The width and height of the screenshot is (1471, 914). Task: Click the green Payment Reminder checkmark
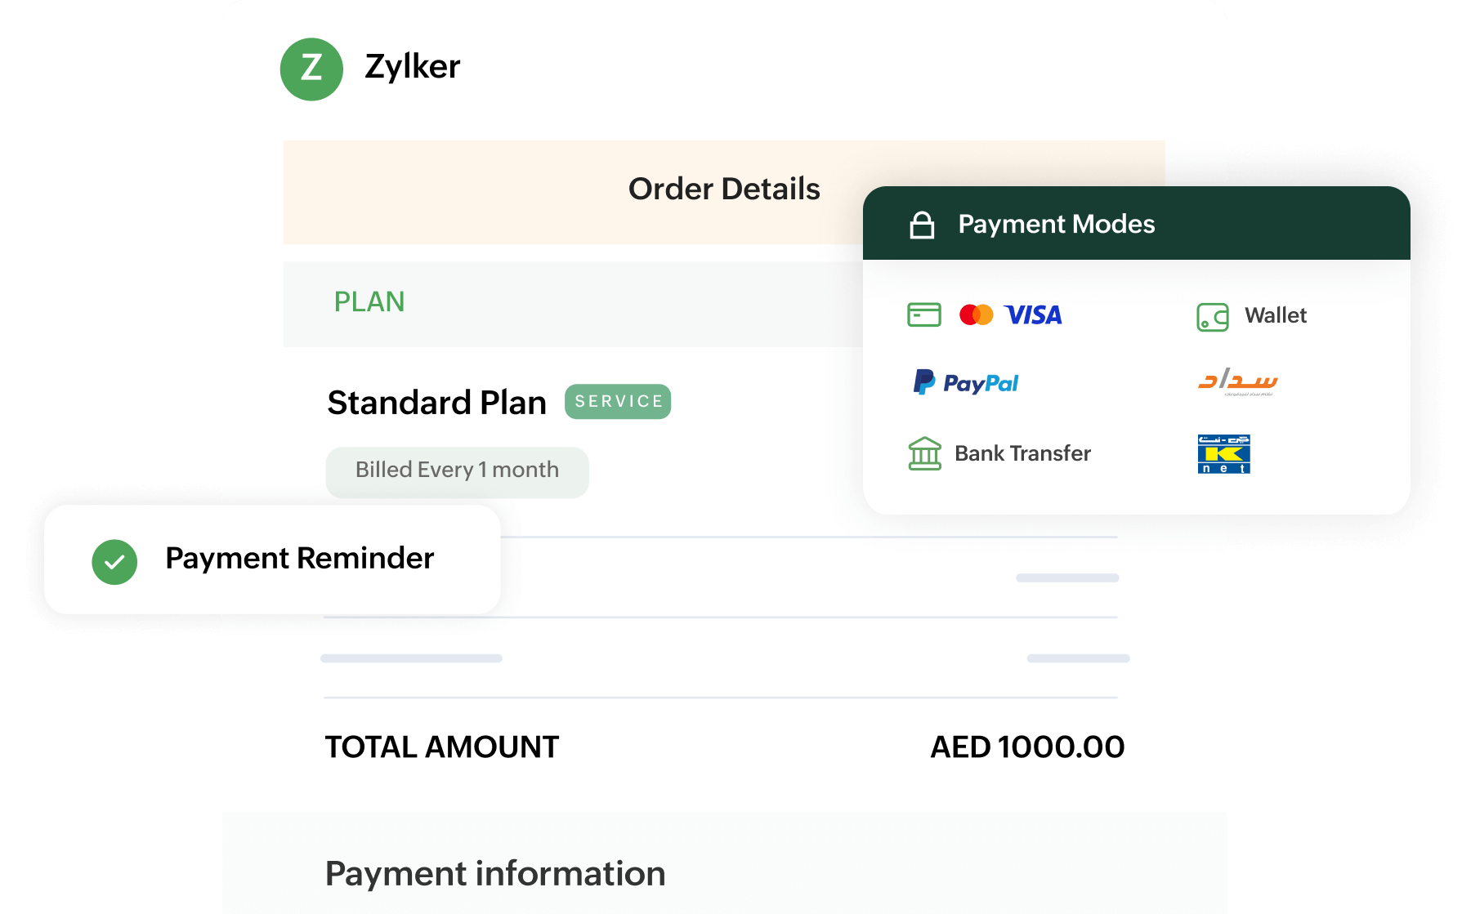pyautogui.click(x=114, y=562)
